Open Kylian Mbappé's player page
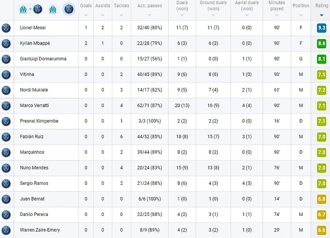 (x=35, y=43)
